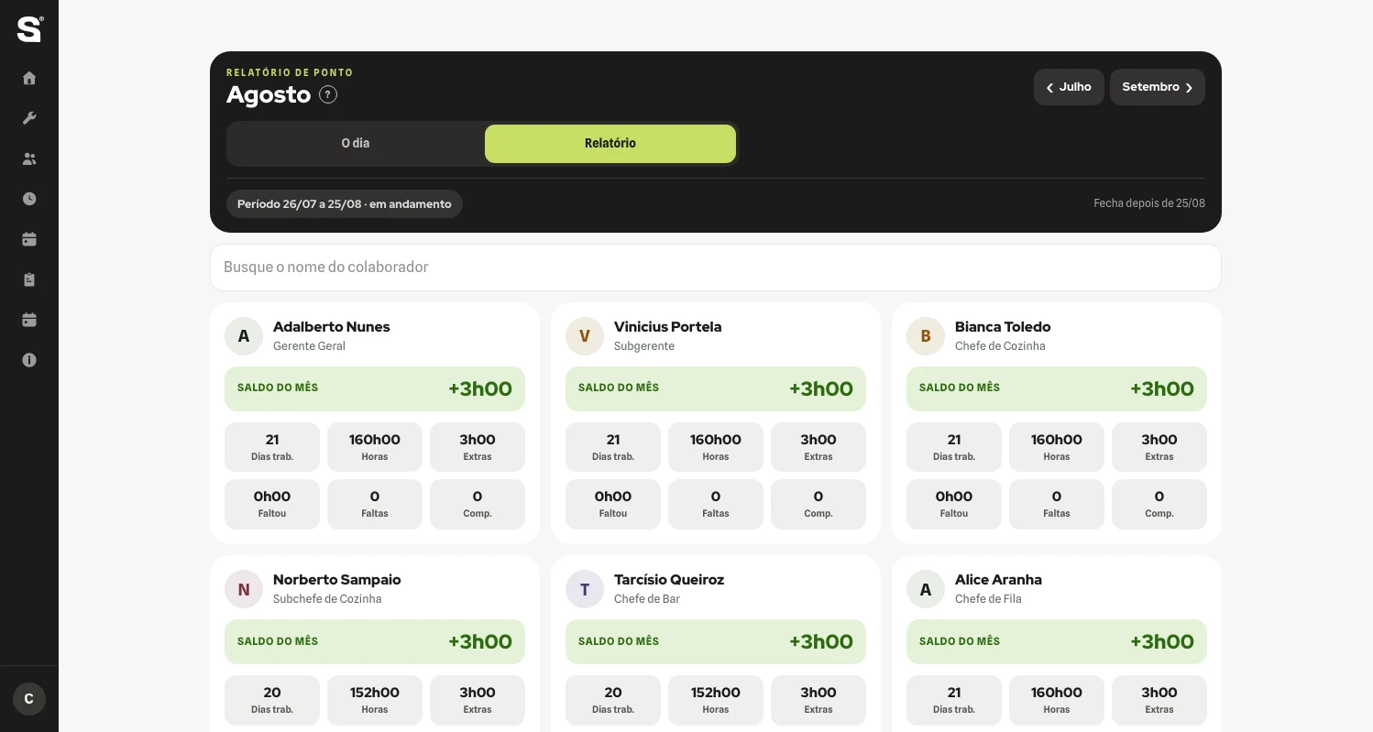Open Vinicius Portela's V avatar
This screenshot has width=1373, height=732.
pyautogui.click(x=585, y=336)
